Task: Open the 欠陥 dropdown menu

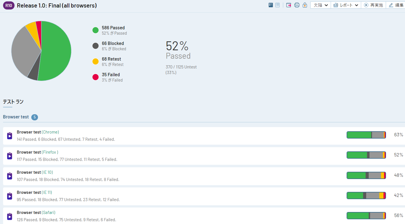Action: click(x=321, y=5)
